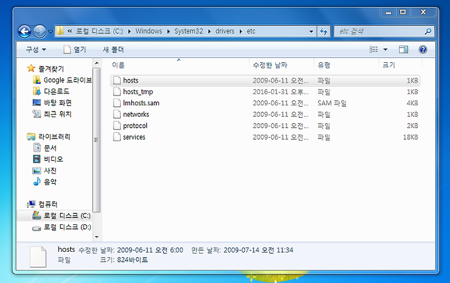
Task: Refresh the etc folder view
Action: (x=324, y=31)
